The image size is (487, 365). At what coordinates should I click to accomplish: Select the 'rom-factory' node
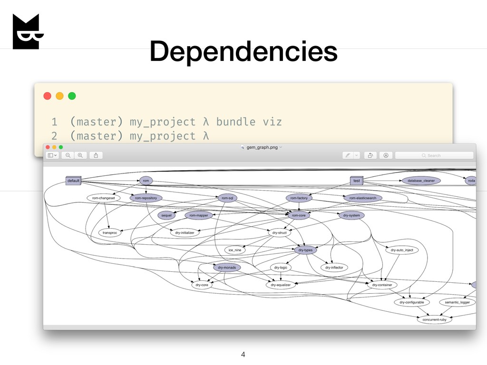click(299, 198)
